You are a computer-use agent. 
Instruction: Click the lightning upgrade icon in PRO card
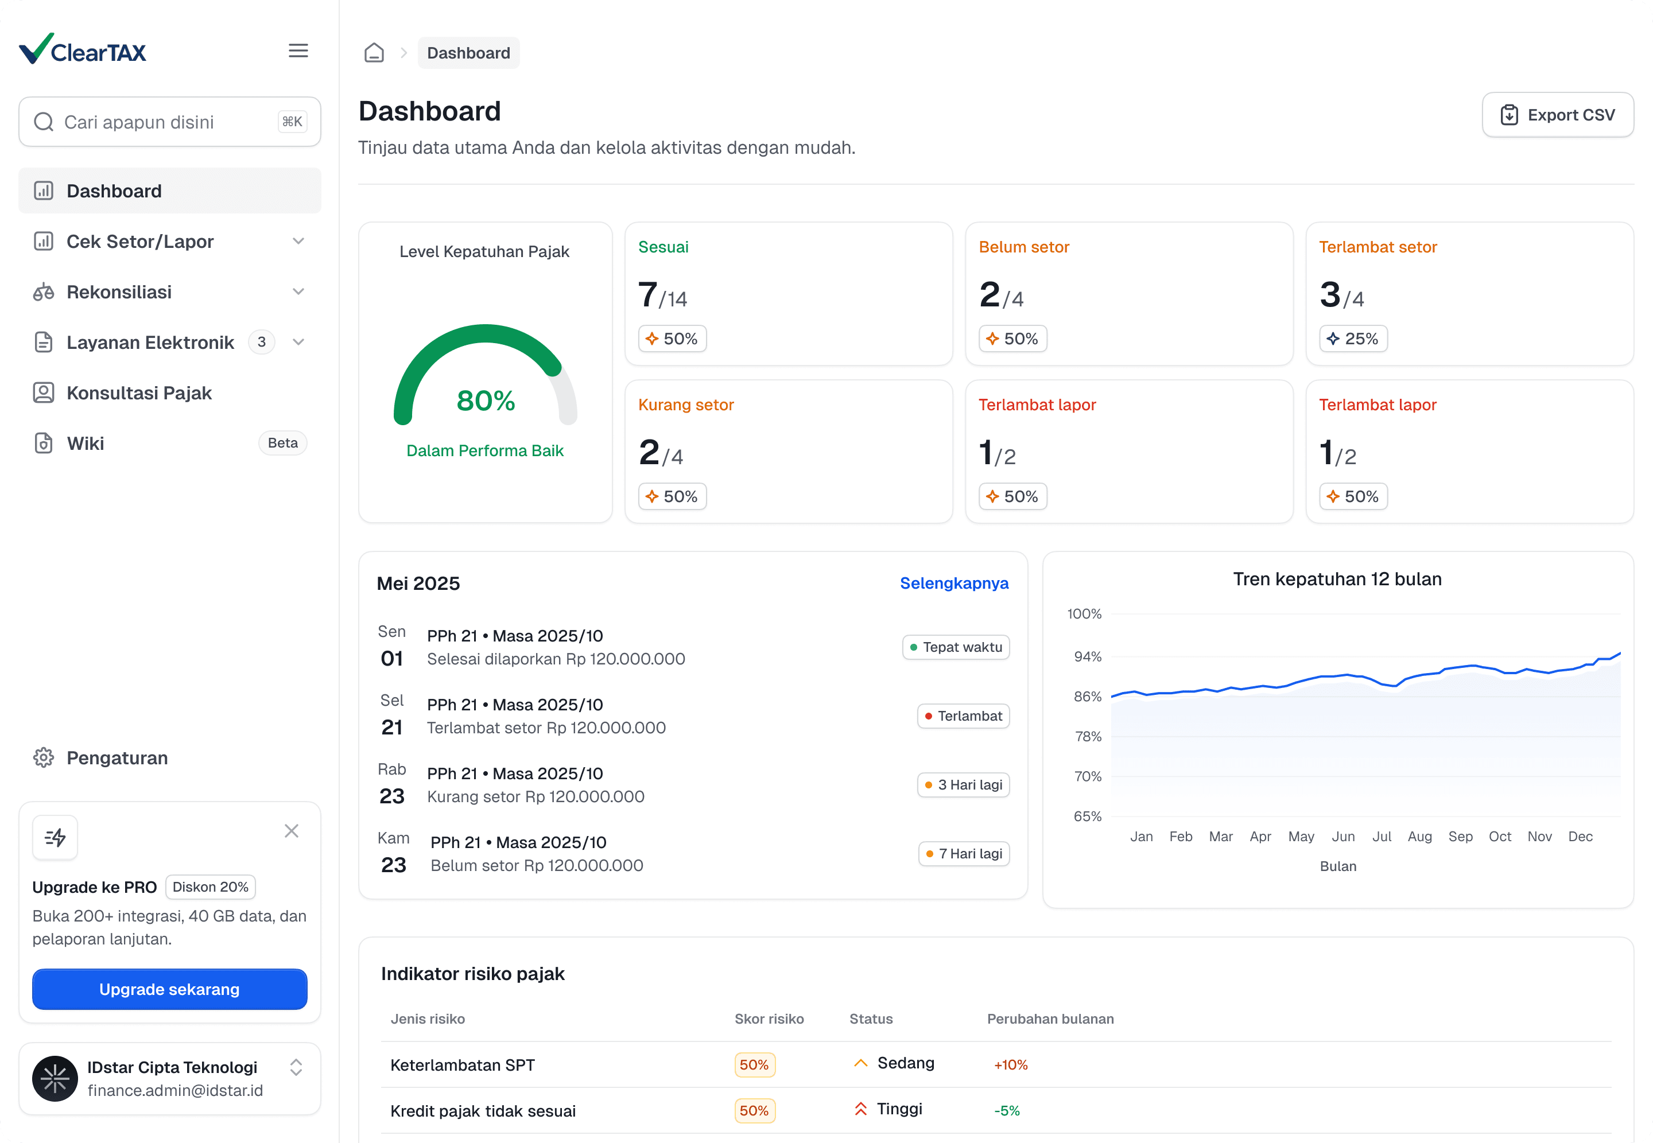click(55, 837)
